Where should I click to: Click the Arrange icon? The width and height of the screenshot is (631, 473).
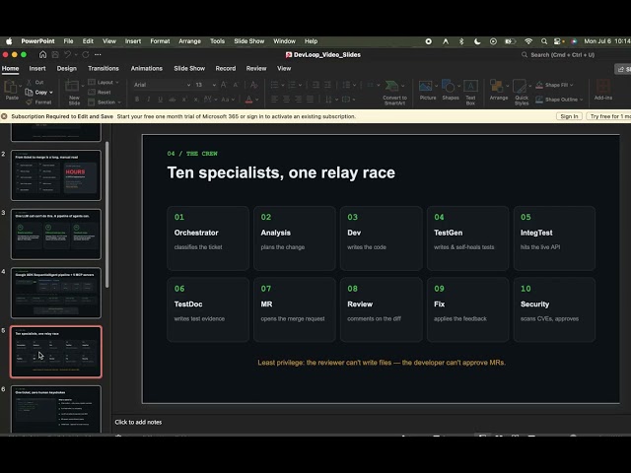pyautogui.click(x=496, y=86)
